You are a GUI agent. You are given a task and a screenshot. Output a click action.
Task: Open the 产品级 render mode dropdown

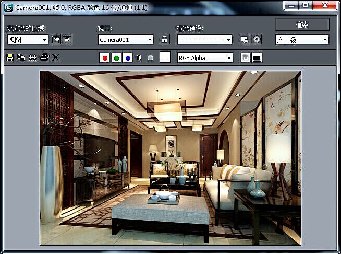coord(302,40)
